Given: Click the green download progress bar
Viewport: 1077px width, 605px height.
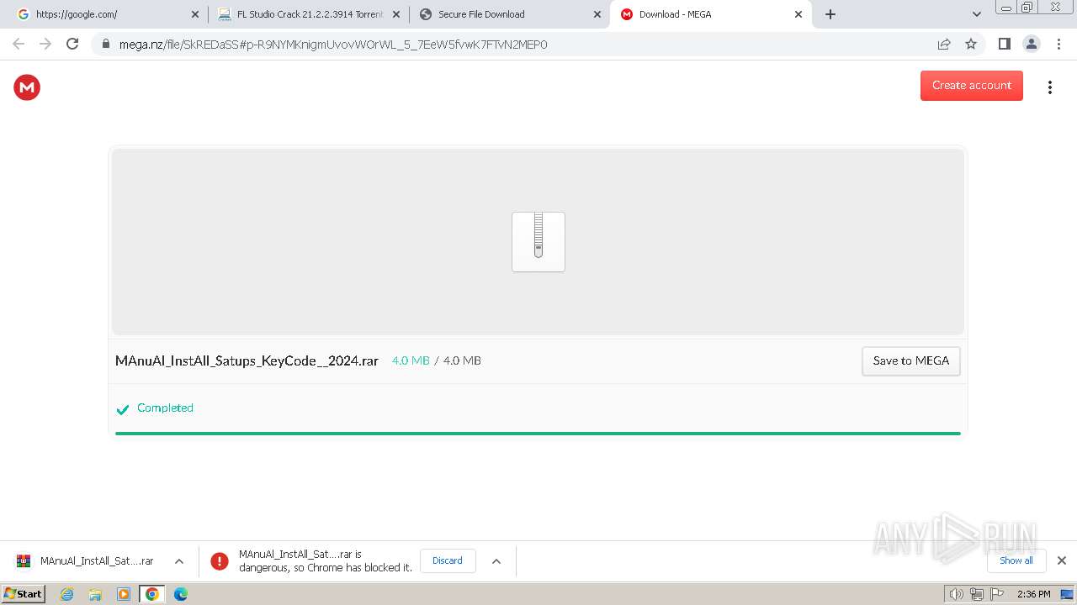Looking at the screenshot, I should [538, 434].
